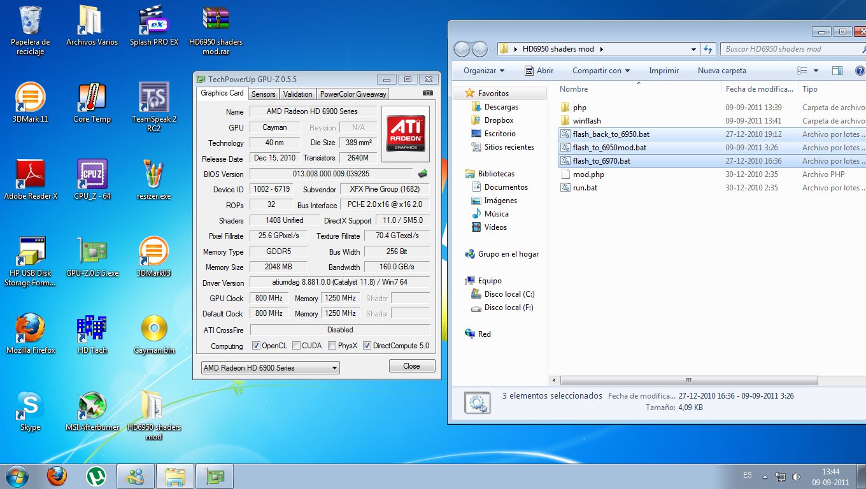Select Disco local (C:) in navigation pane
The width and height of the screenshot is (866, 489).
tap(509, 294)
